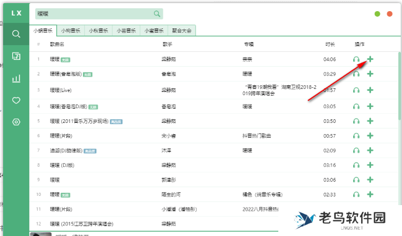
Task: Play the 03:50 song with headphone icon
Action: [x=356, y=121]
